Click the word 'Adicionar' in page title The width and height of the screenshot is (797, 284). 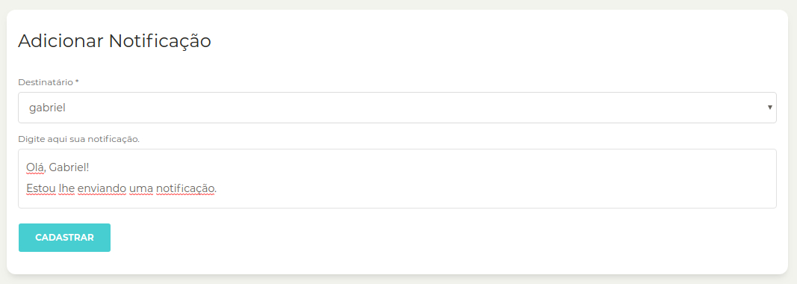[x=61, y=40]
